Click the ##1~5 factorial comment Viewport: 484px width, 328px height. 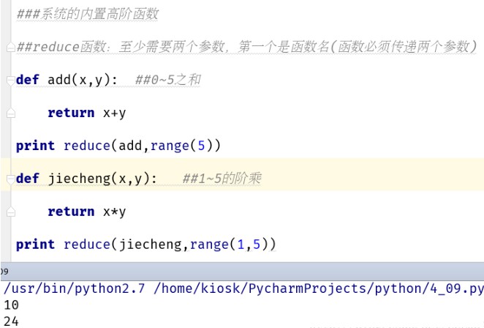[x=222, y=179]
